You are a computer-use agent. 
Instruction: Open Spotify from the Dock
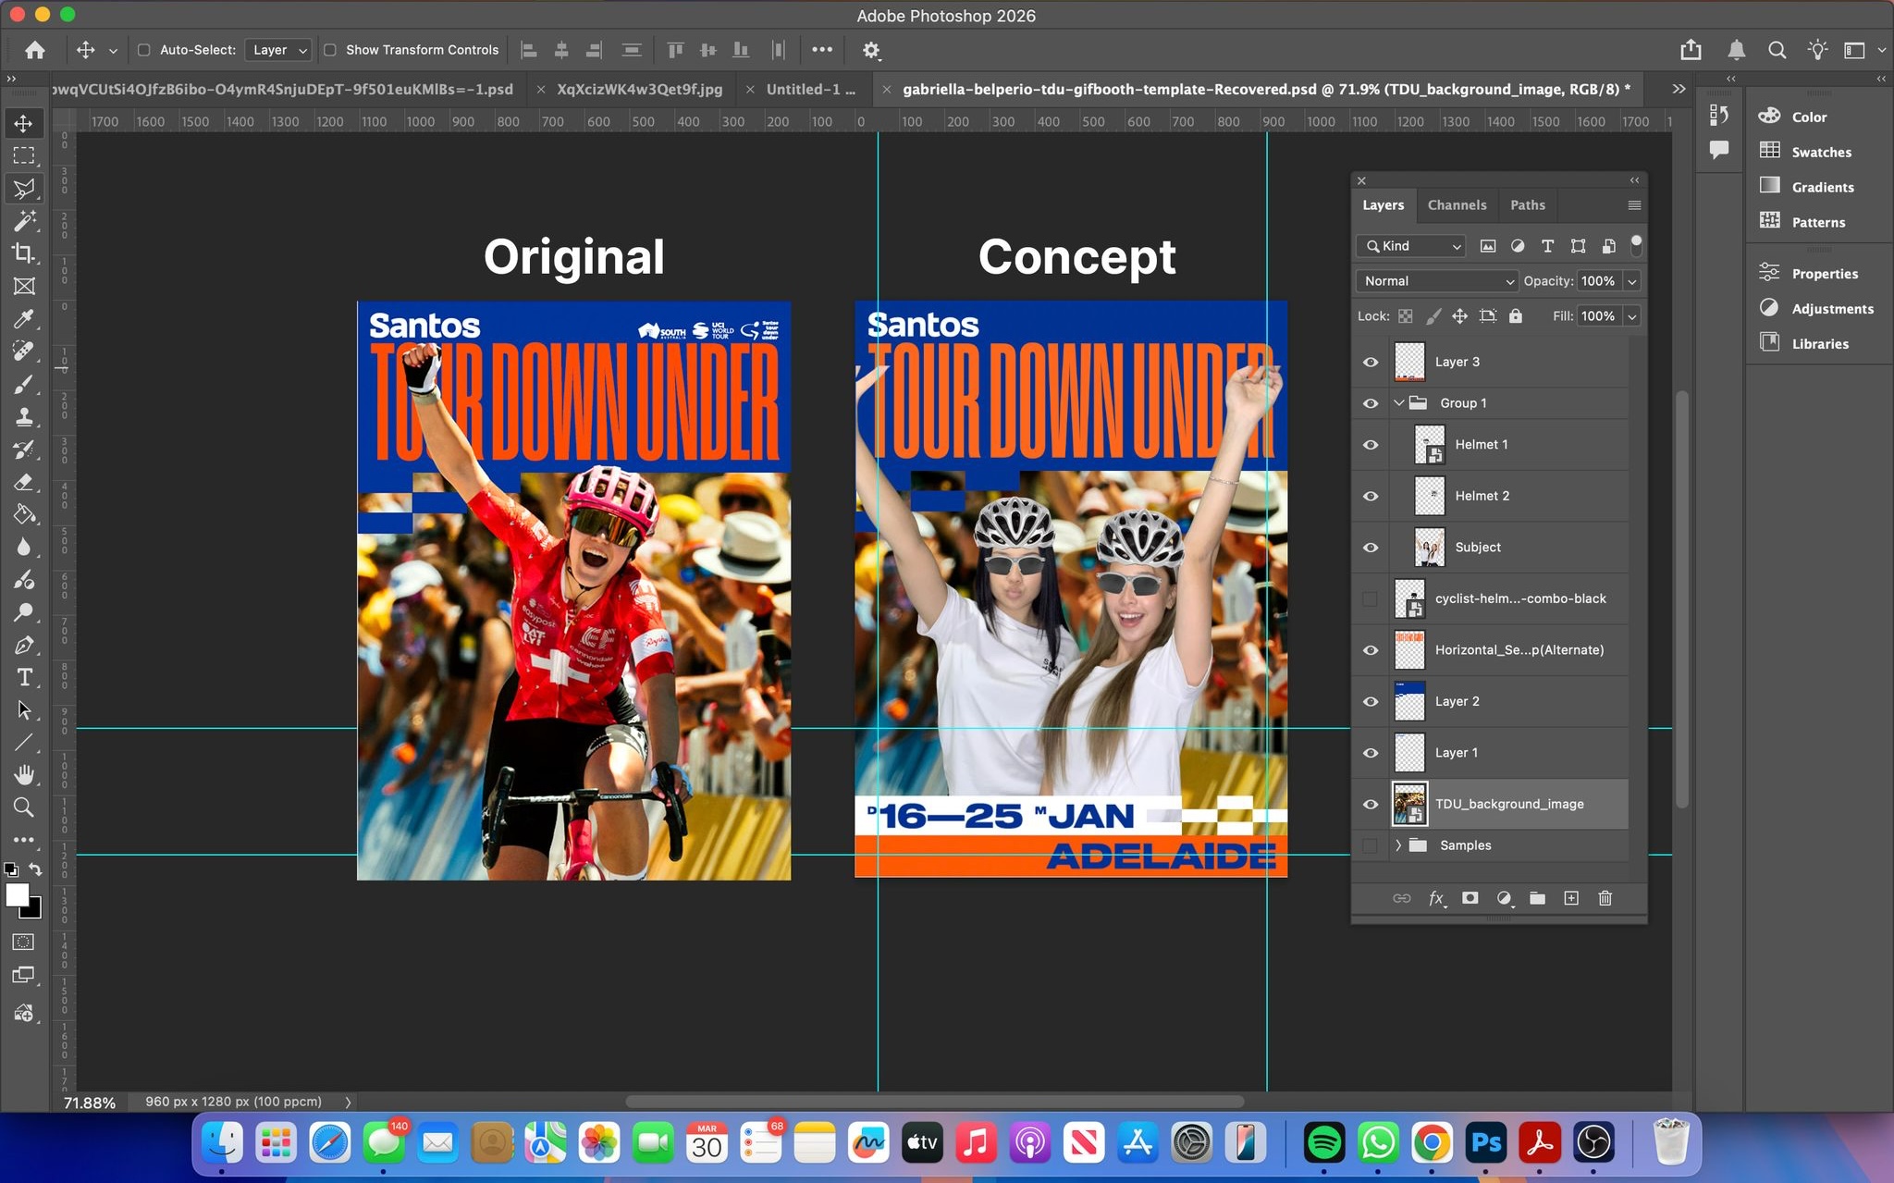[1323, 1143]
